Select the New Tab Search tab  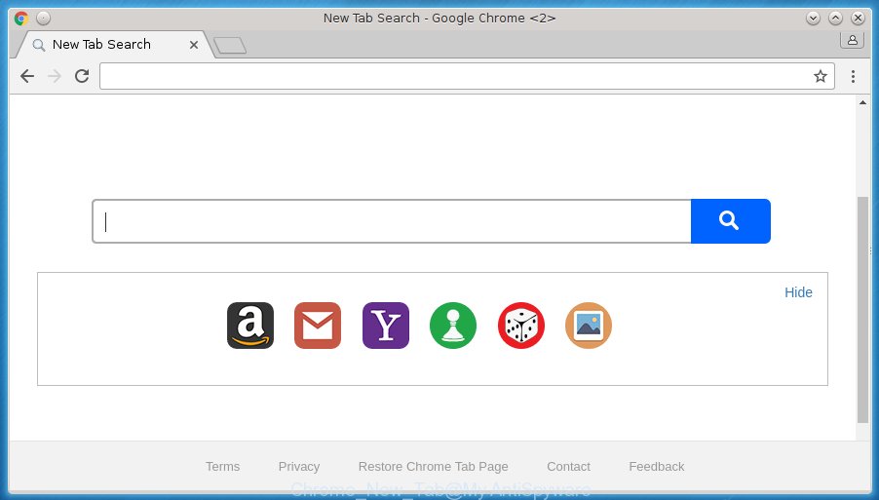click(x=115, y=44)
